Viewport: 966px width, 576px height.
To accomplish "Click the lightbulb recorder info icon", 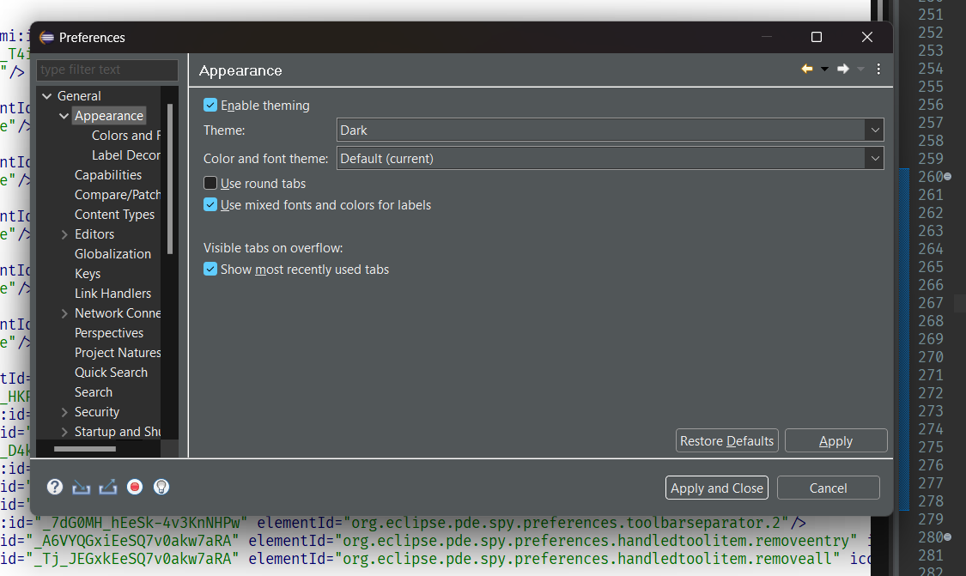I will tap(161, 487).
